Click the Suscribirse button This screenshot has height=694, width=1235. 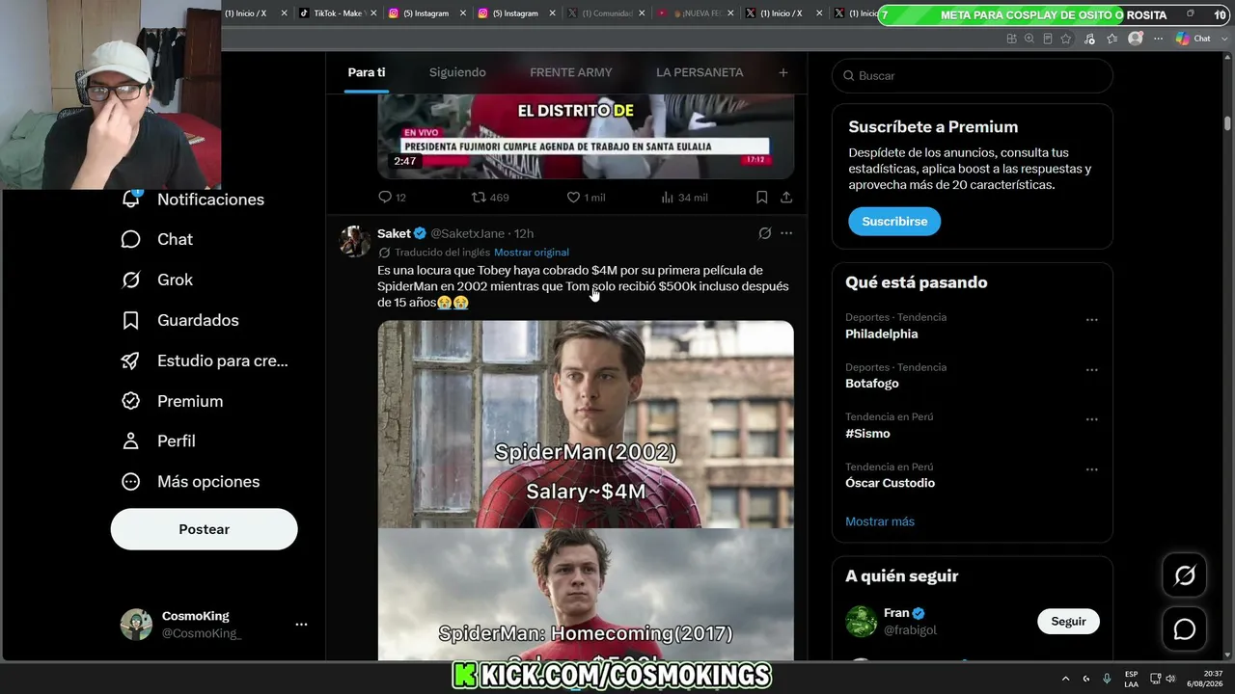click(894, 221)
